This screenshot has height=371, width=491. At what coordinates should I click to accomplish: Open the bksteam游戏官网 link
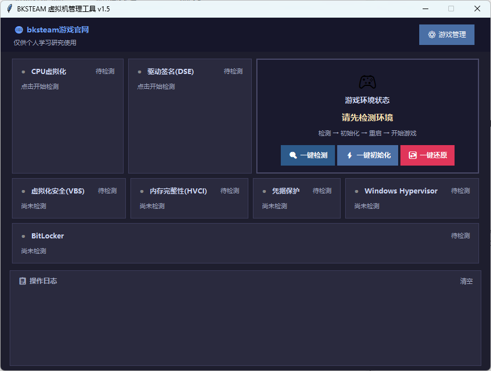pyautogui.click(x=58, y=30)
